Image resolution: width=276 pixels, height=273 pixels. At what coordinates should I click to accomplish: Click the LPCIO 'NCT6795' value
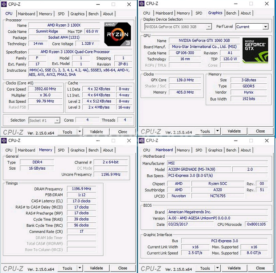coord(218,196)
